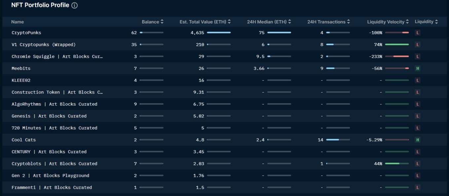Click the H liquidity badge in Meebits row

(x=418, y=68)
